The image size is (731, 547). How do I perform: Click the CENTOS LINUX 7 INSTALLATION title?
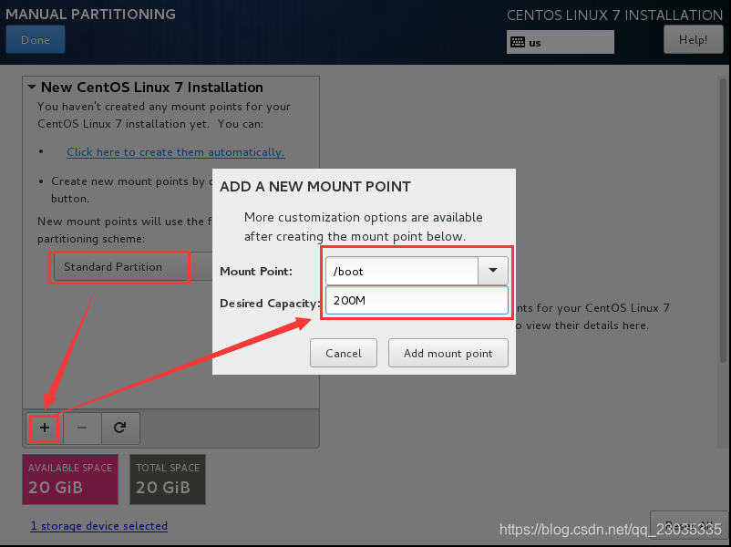(614, 15)
